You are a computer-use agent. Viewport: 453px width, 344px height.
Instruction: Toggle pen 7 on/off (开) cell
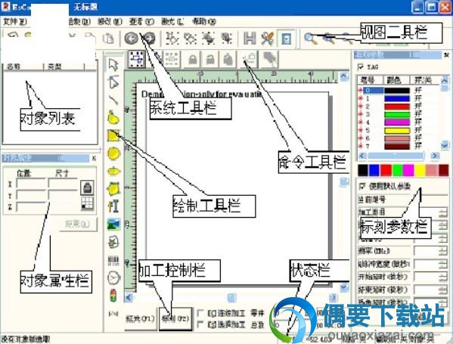coord(418,146)
